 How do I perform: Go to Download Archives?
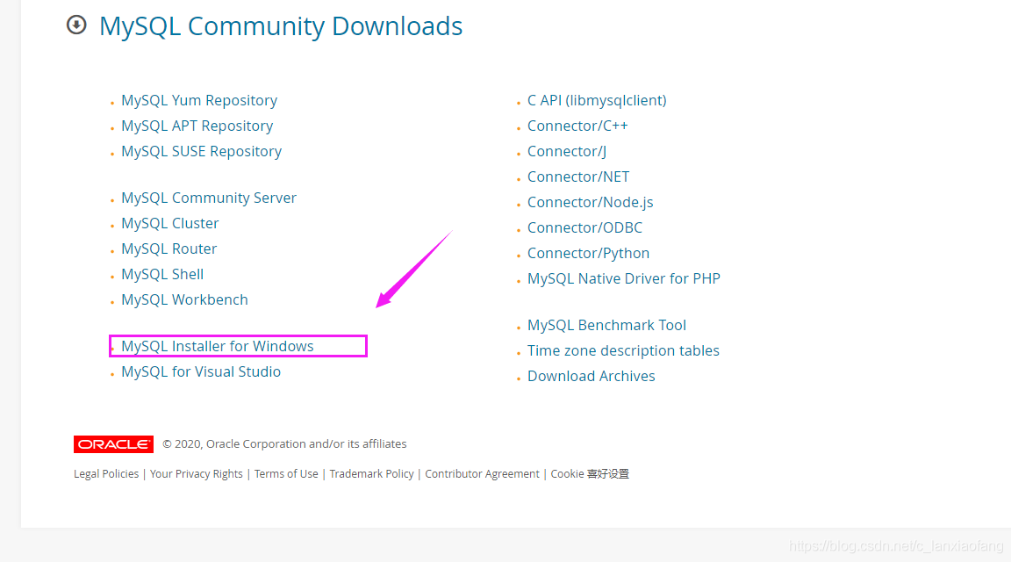592,376
